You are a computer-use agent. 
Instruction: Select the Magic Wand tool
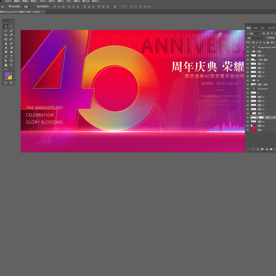click(x=11, y=31)
